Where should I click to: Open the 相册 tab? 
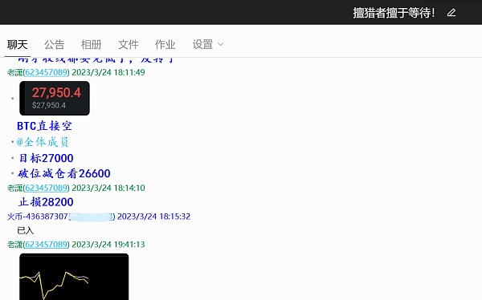[91, 45]
